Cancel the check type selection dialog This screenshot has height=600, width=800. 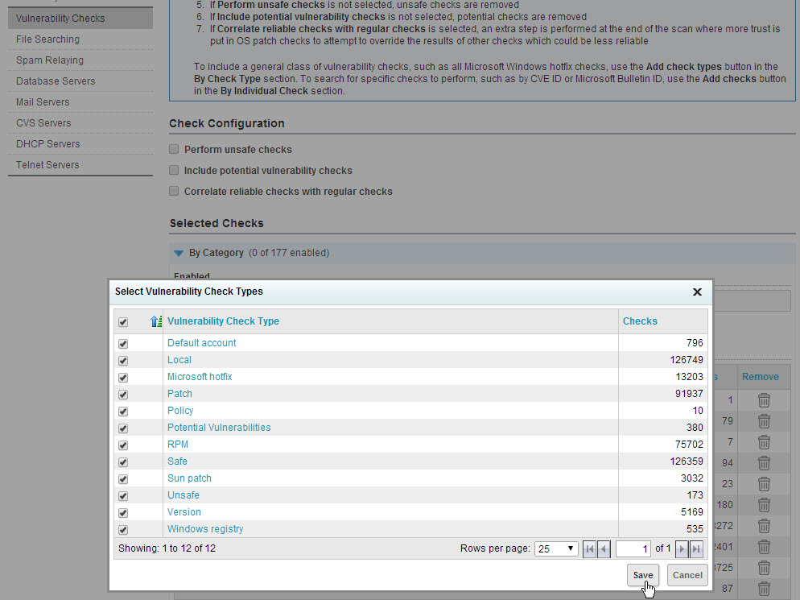coord(687,575)
